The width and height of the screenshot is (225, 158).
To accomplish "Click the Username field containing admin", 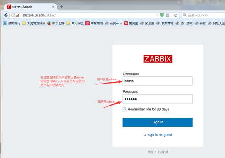I will [x=158, y=81].
